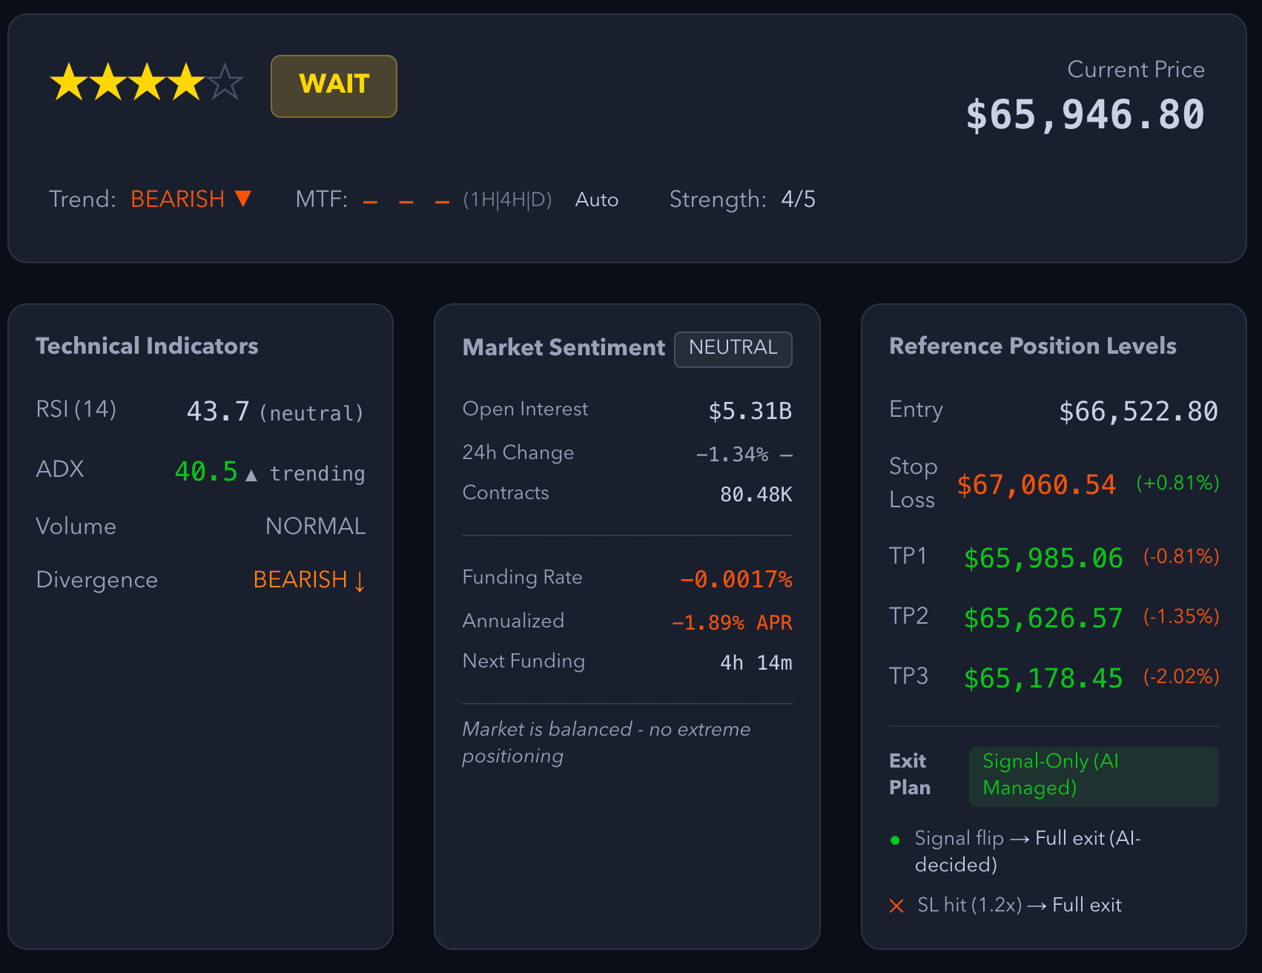The width and height of the screenshot is (1262, 973).
Task: Click the empty fifth star icon
Action: click(x=225, y=82)
